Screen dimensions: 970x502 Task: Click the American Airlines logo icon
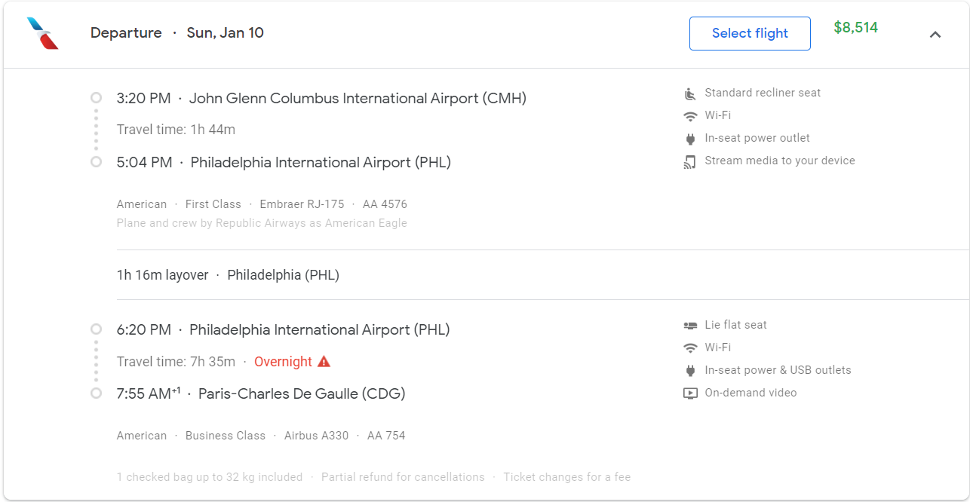(x=42, y=33)
